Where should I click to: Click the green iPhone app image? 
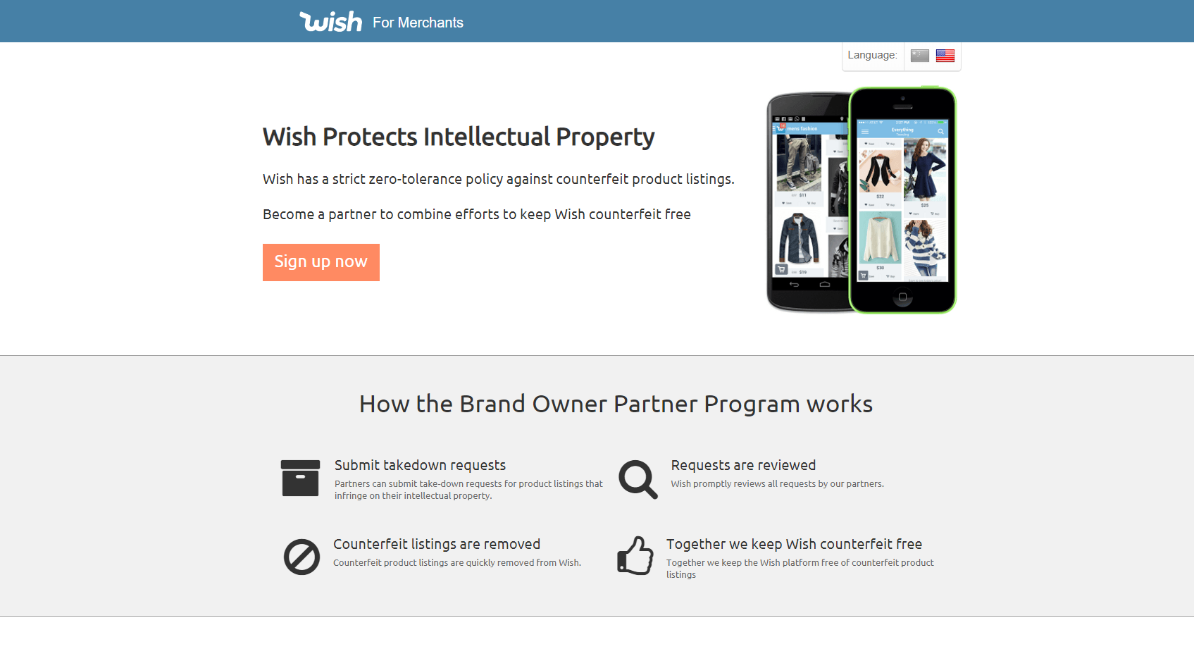click(x=902, y=200)
